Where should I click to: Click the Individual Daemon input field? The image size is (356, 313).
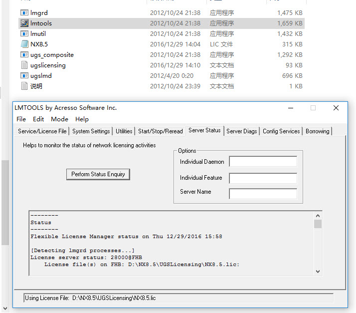pos(263,161)
